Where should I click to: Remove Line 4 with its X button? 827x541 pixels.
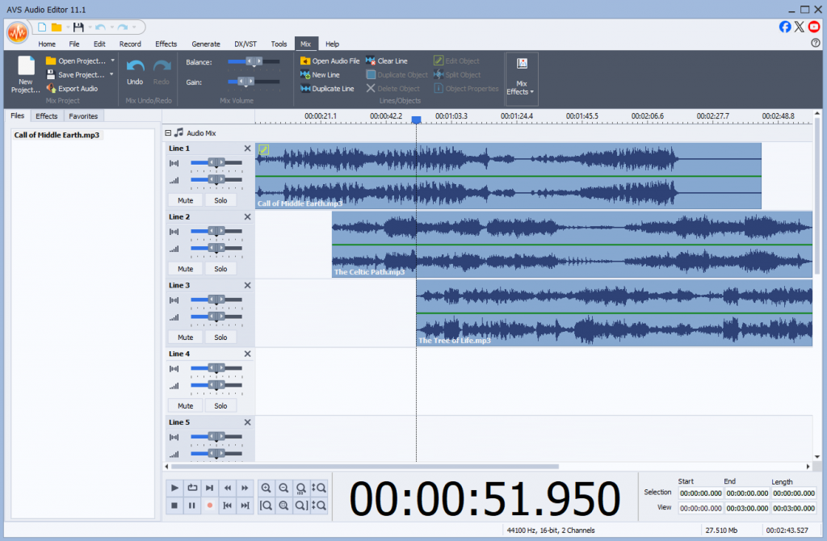coord(247,354)
